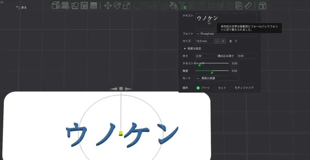The width and height of the screenshot is (310, 160).
Task: Select the Color painting bucket tool
Action: [x=173, y=5]
